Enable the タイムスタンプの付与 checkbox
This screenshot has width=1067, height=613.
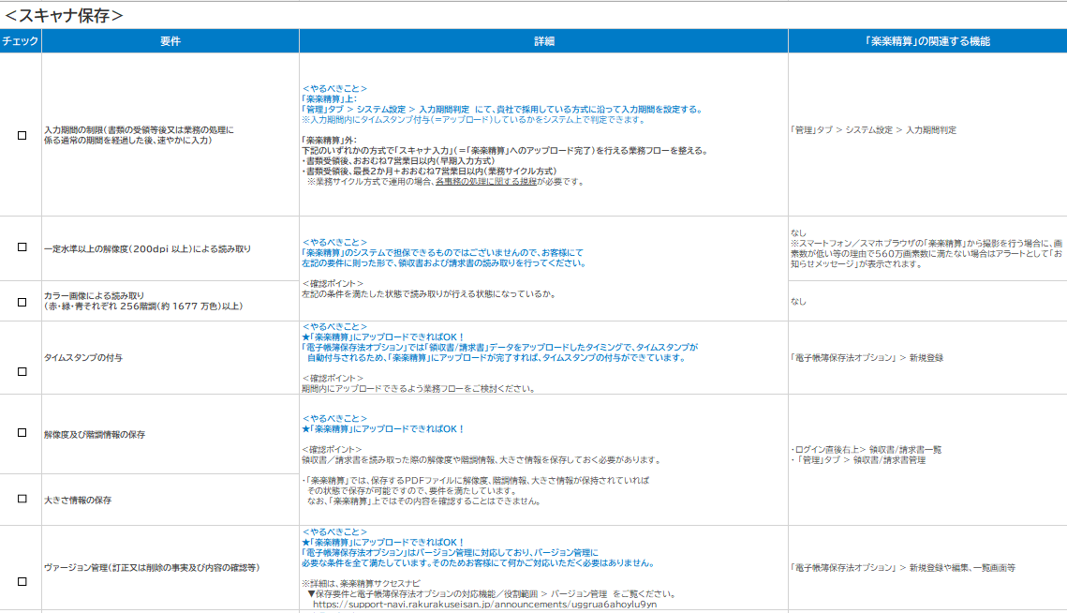(22, 371)
